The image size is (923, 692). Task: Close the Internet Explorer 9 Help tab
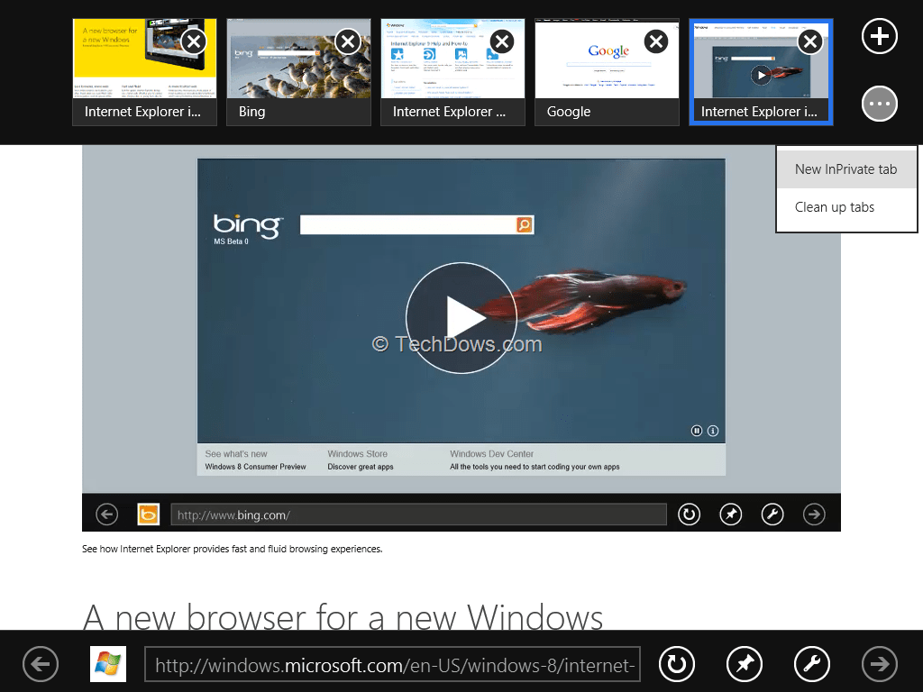coord(502,41)
